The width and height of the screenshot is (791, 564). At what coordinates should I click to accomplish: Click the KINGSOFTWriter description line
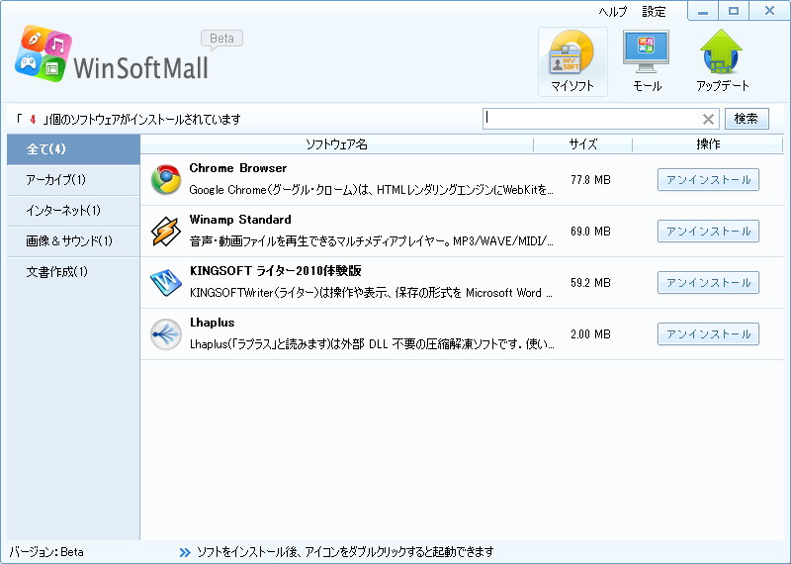[x=372, y=293]
